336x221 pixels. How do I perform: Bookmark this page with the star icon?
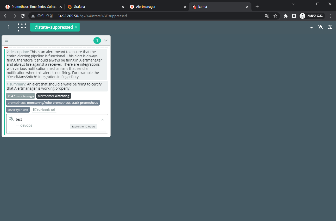pyautogui.click(x=275, y=16)
